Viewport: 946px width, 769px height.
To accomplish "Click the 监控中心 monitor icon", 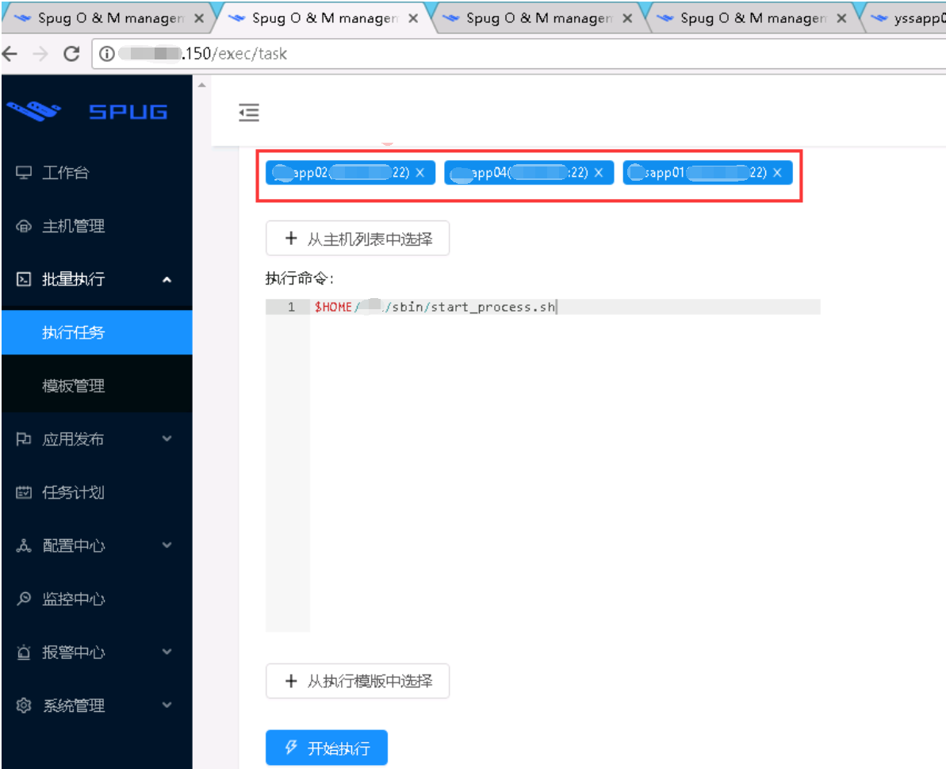I will coord(24,599).
